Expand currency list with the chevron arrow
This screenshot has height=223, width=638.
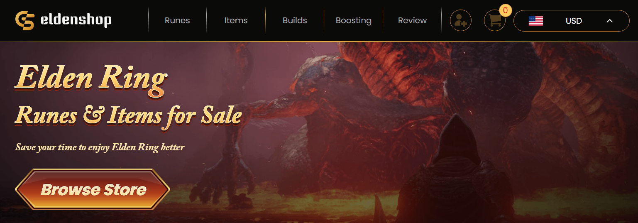tap(610, 21)
